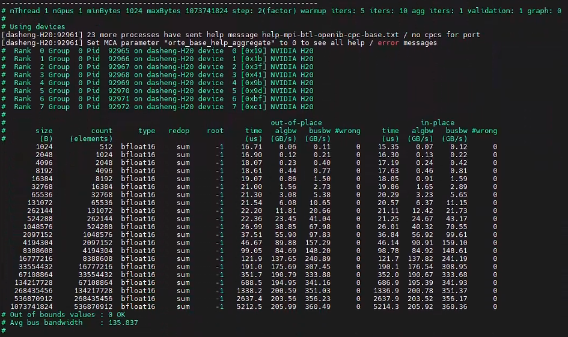Click Pid 92965 in the Rank 0 row
Viewport: 568px width, 337px height.
119,50
